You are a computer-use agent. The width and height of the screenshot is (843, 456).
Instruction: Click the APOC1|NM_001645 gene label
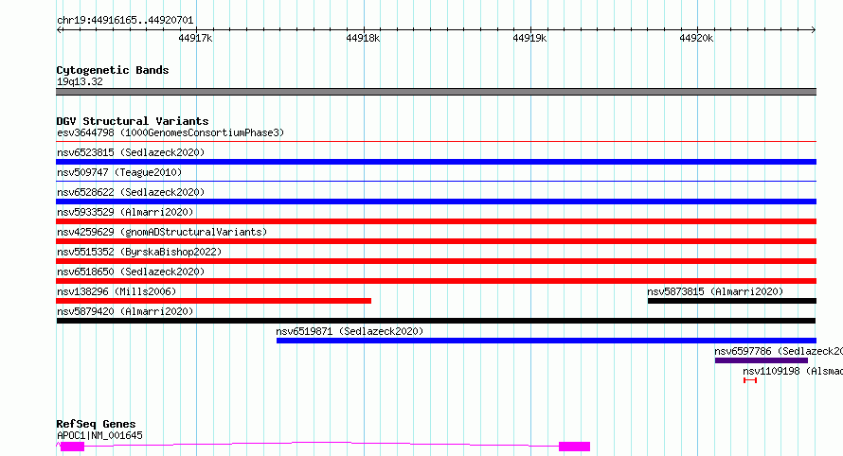[99, 435]
